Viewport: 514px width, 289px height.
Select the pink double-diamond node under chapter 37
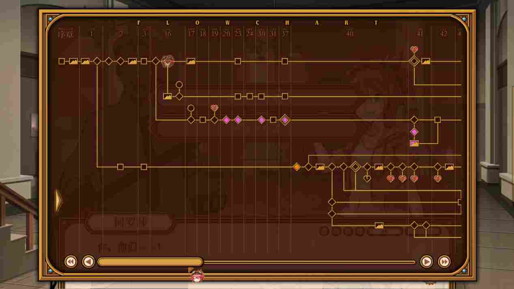coord(285,120)
